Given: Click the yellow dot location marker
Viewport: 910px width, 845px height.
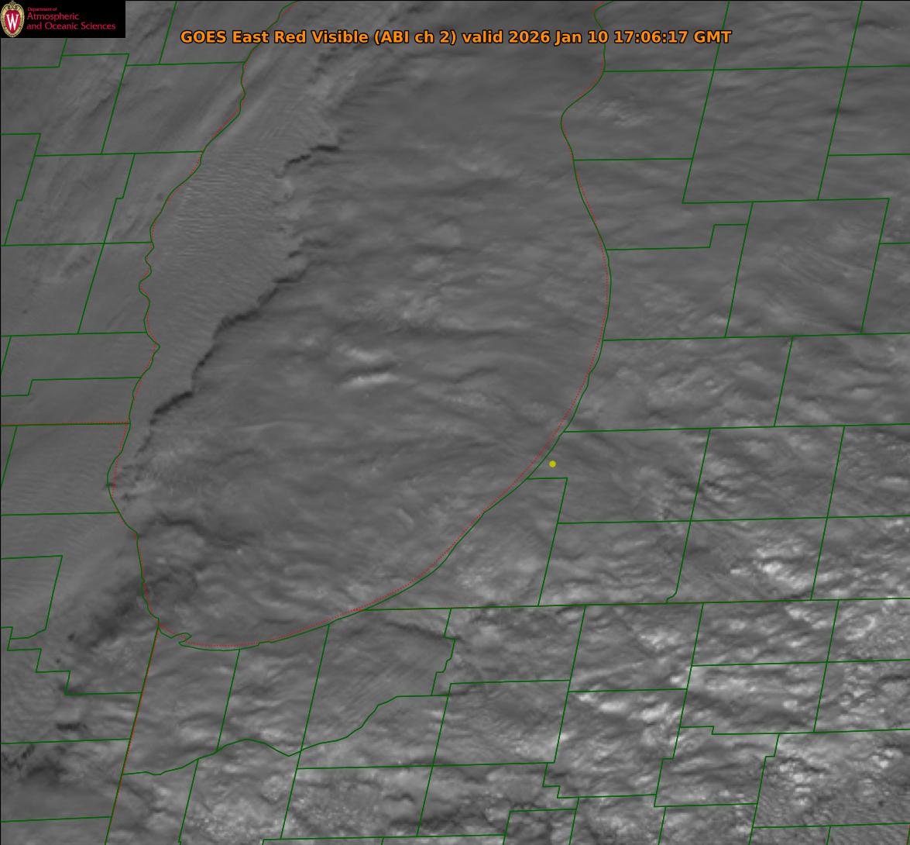Looking at the screenshot, I should tap(552, 464).
